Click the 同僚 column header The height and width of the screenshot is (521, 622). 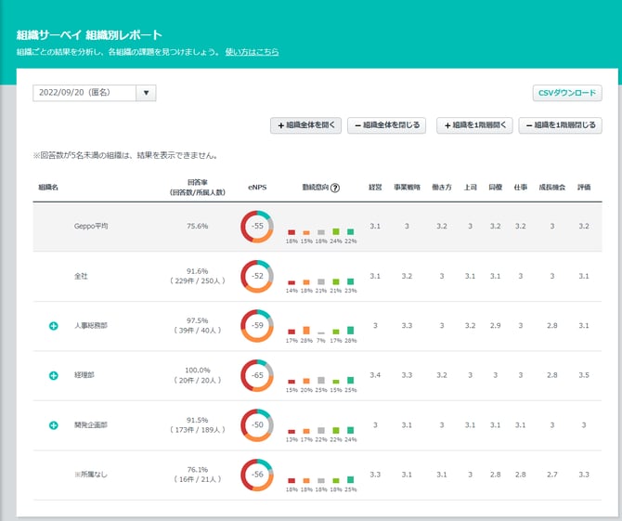tap(496, 188)
